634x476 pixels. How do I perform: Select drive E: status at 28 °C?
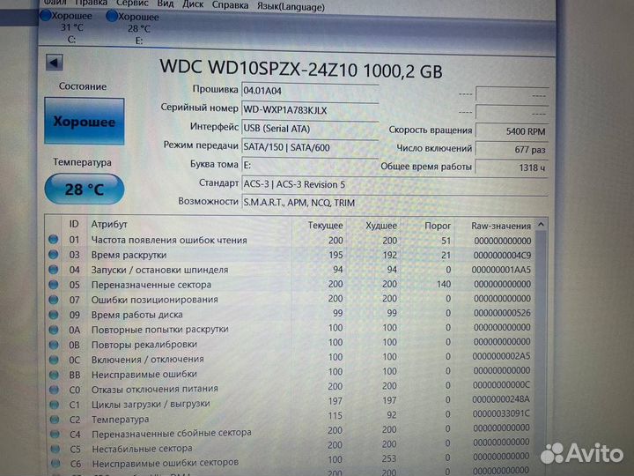(134, 28)
